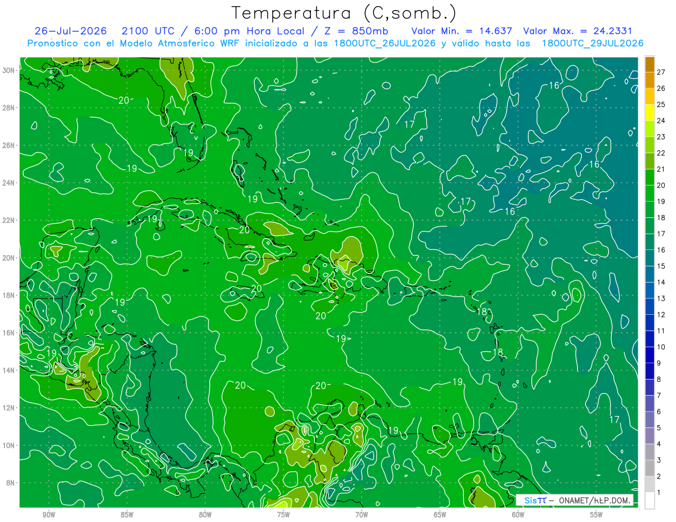Click color scale label '27'
This screenshot has width=676, height=522.
tap(661, 72)
